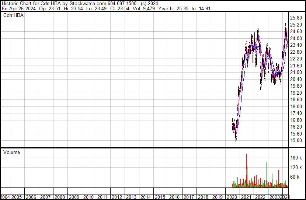Click the 2024 year label at the right end
The height and width of the screenshot is (200, 306).
(x=285, y=197)
